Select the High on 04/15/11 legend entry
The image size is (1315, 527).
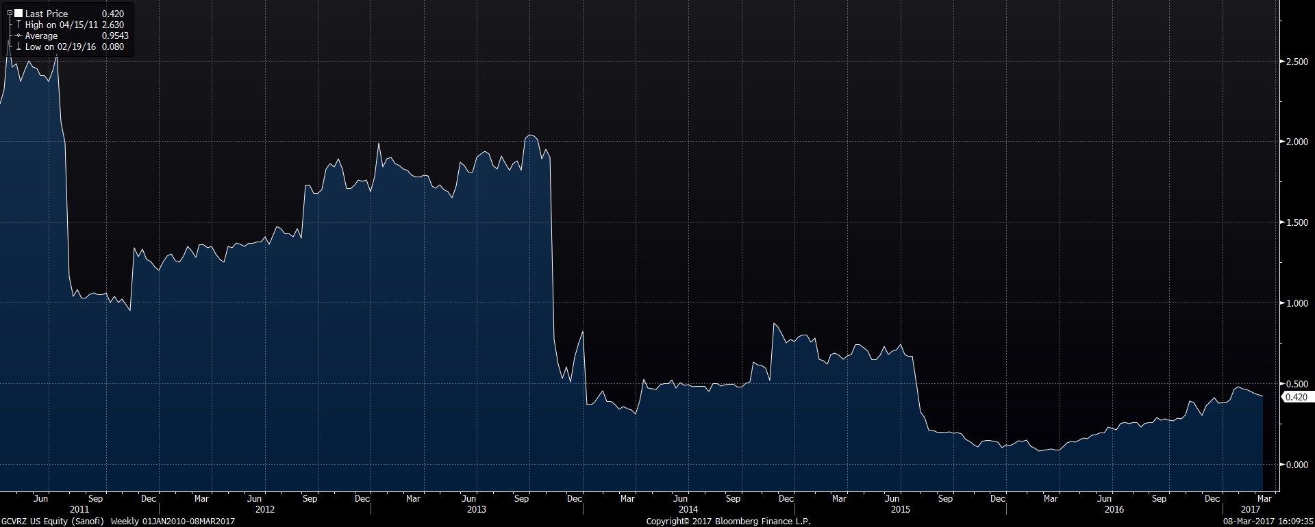(x=60, y=25)
